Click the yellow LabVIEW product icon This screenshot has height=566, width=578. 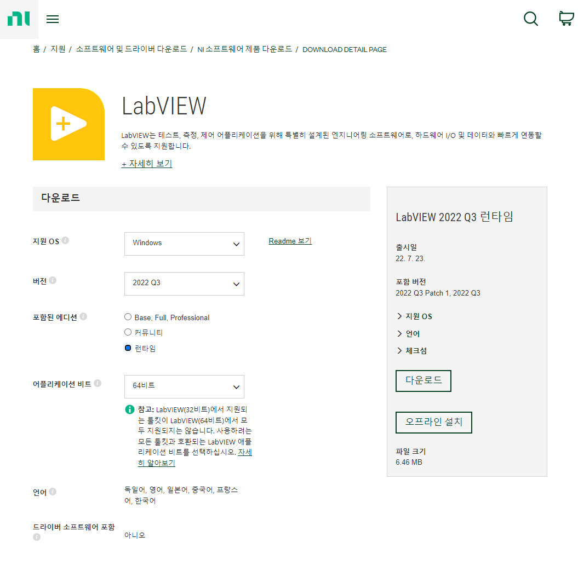[68, 124]
